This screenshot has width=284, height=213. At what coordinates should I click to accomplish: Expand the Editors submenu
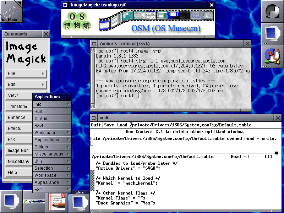click(x=52, y=147)
